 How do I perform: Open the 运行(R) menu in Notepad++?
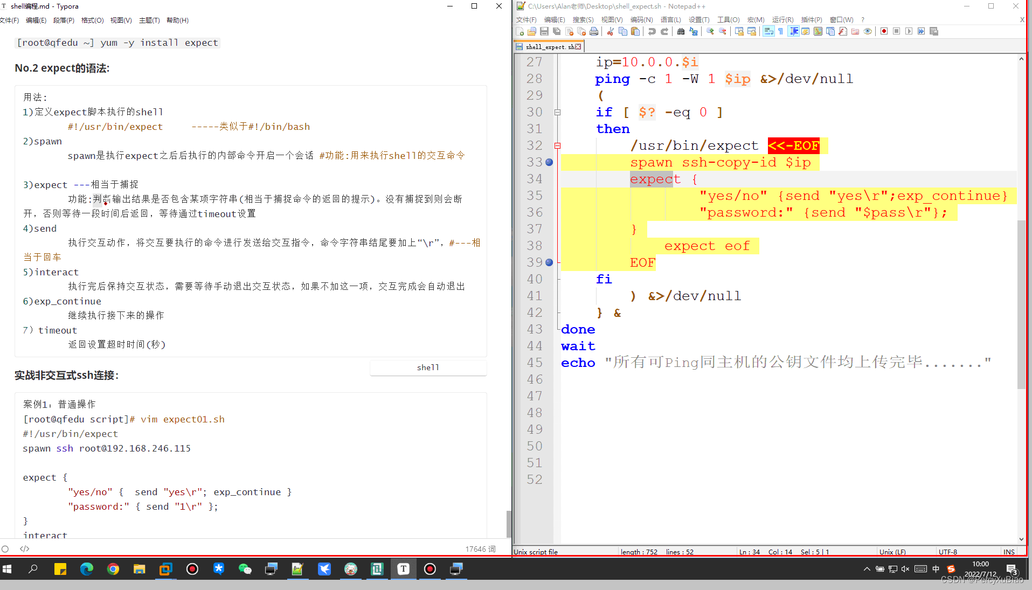[782, 19]
